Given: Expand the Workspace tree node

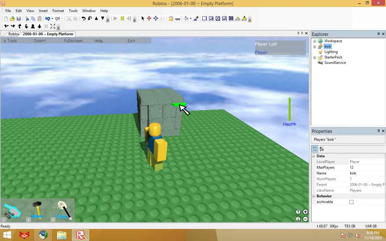Looking at the screenshot, I should coord(315,41).
